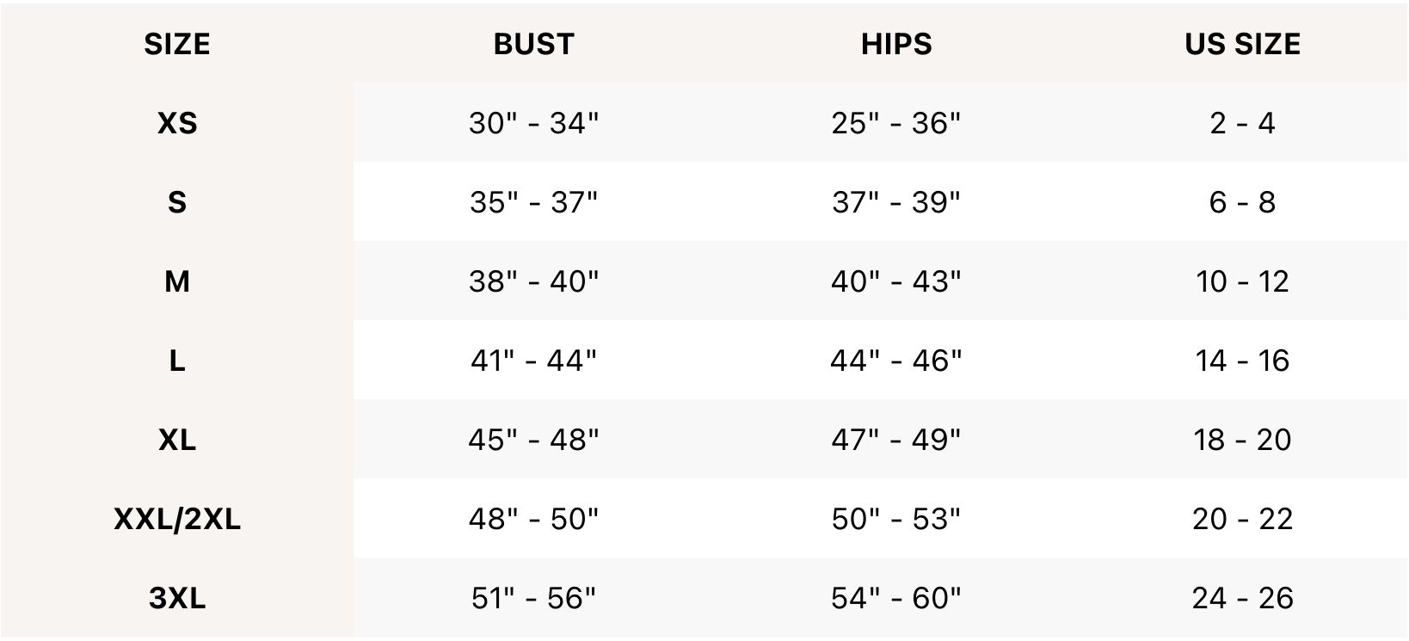Click the bust value 41" - 44"
The height and width of the screenshot is (641, 1409).
533,361
